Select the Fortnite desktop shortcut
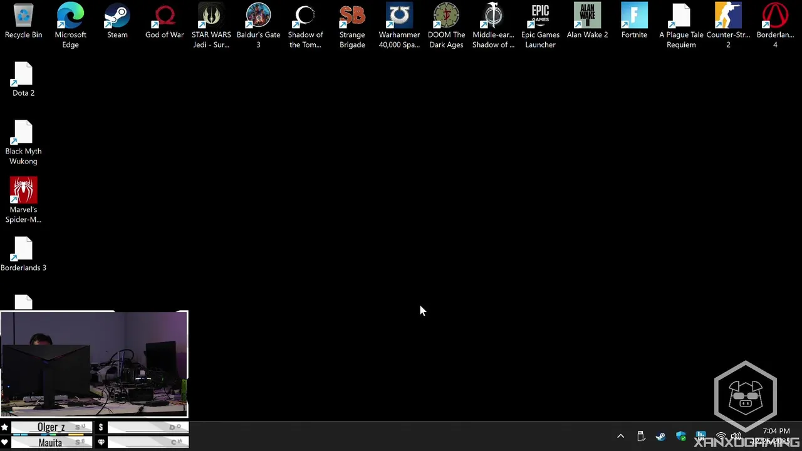 coord(634,21)
